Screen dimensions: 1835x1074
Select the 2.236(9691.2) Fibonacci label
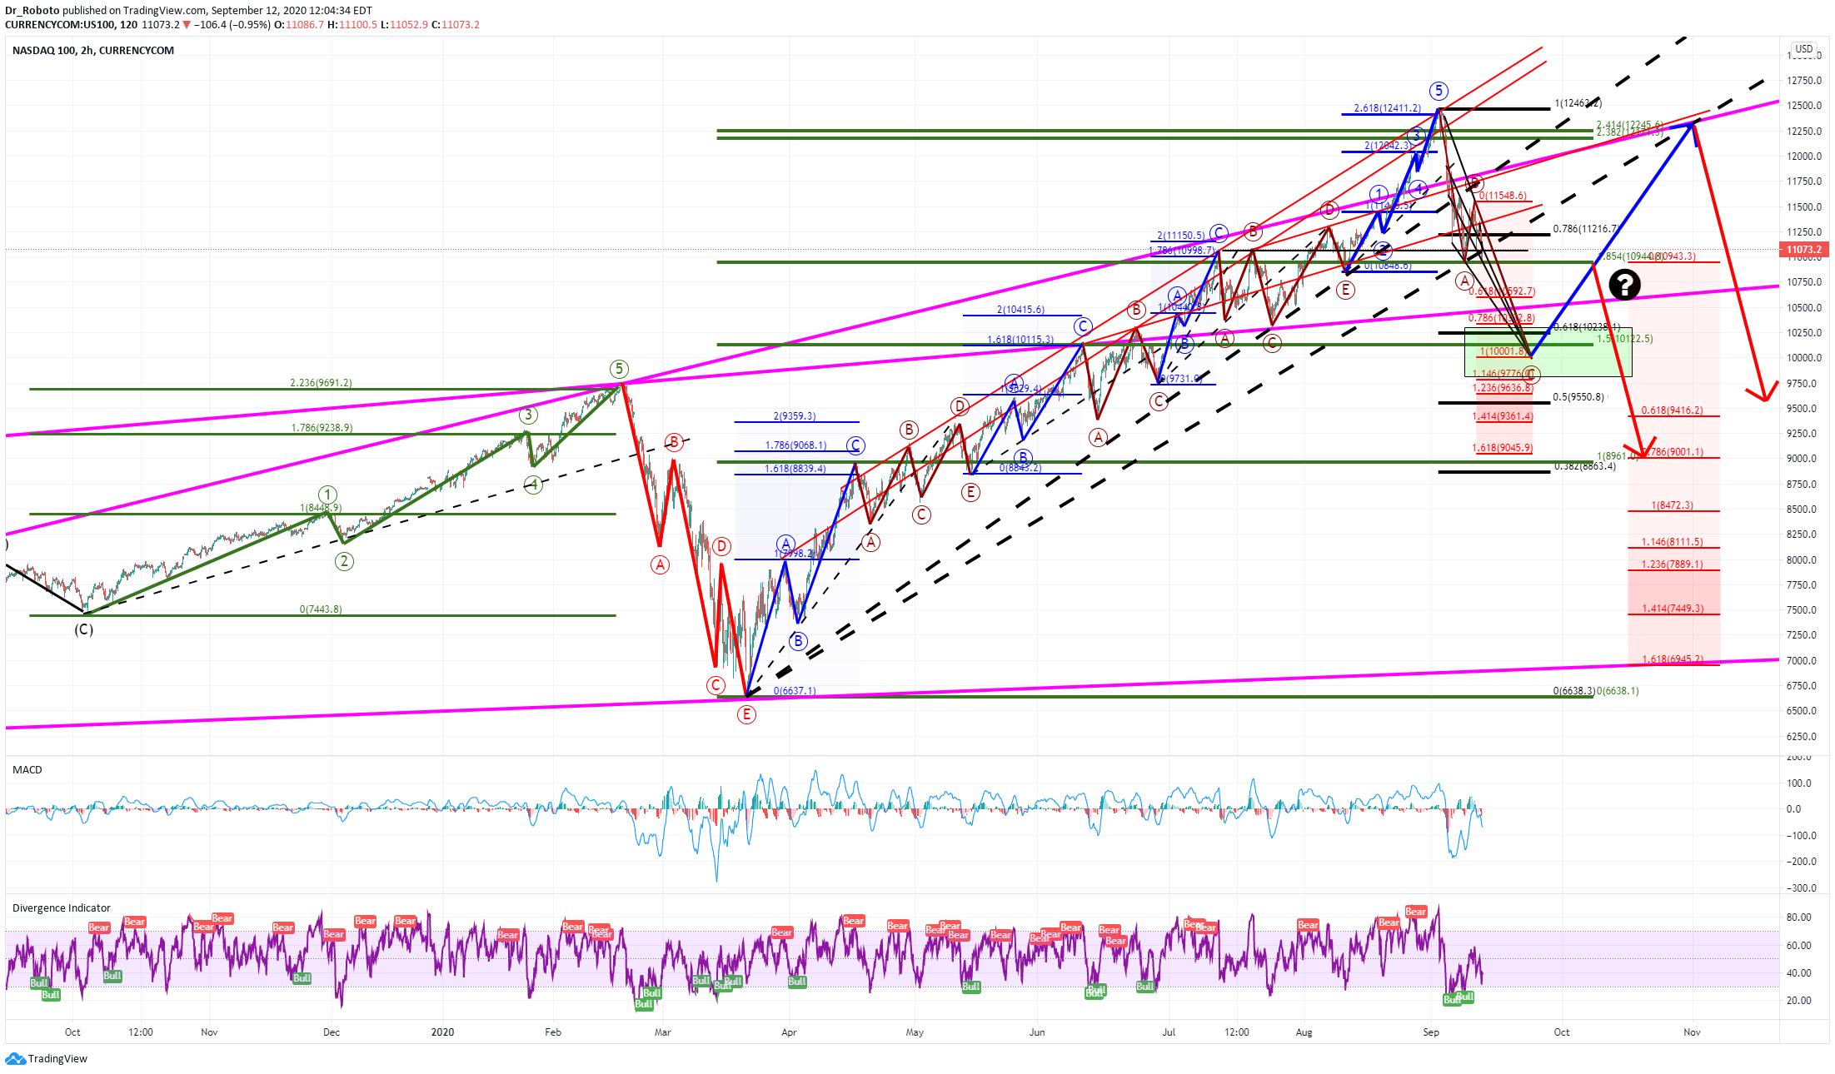(321, 383)
